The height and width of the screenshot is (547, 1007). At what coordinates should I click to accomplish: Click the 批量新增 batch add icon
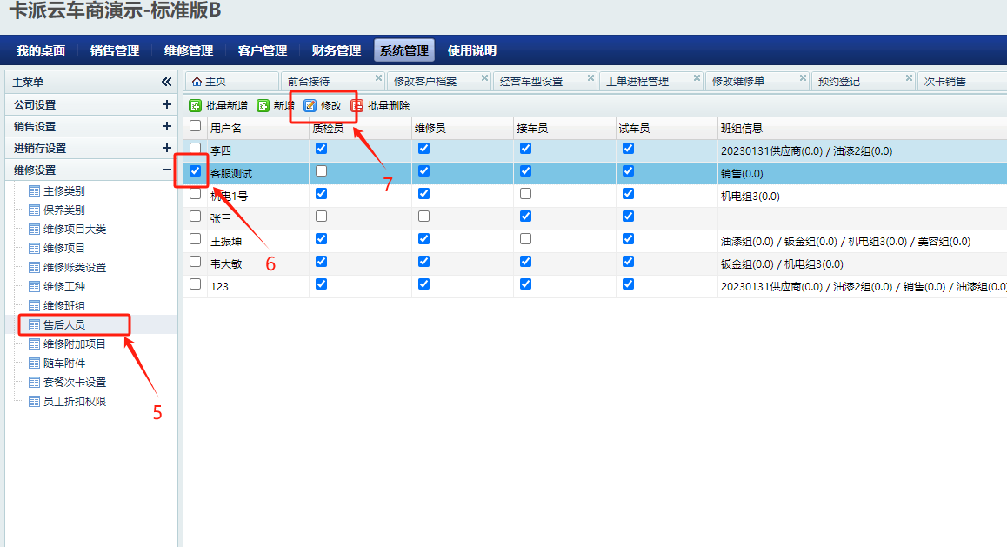[x=196, y=106]
